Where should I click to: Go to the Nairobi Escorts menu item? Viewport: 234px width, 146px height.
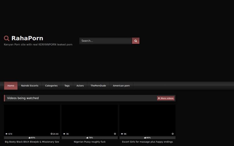coord(30,86)
